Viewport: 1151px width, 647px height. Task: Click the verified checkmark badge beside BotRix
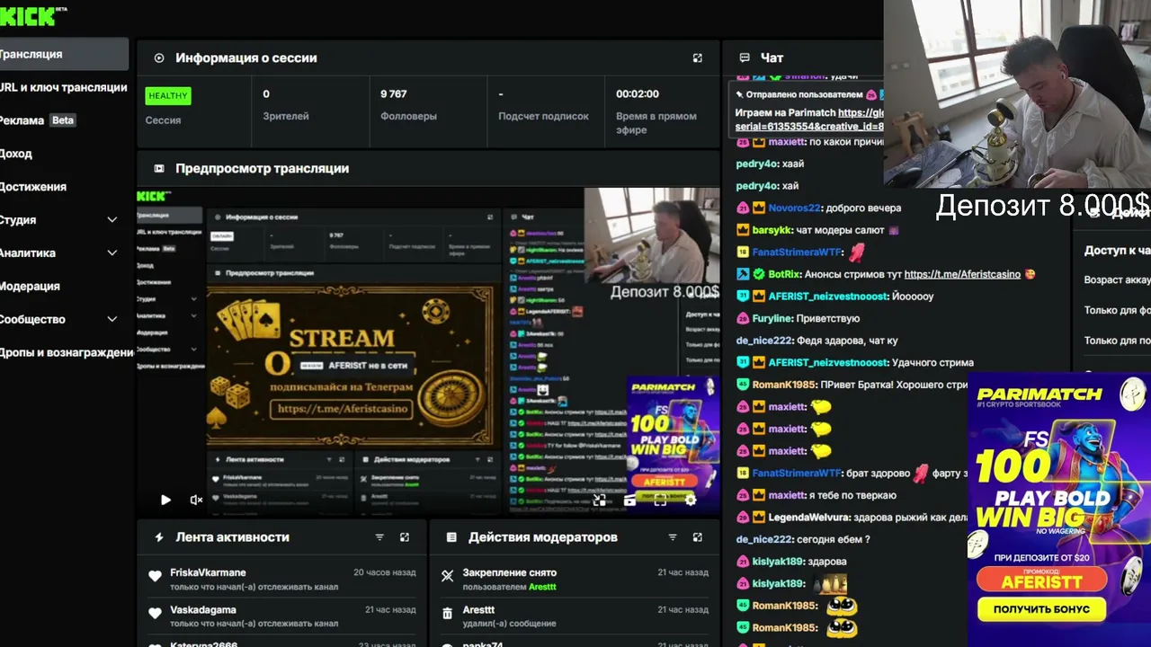tap(759, 274)
